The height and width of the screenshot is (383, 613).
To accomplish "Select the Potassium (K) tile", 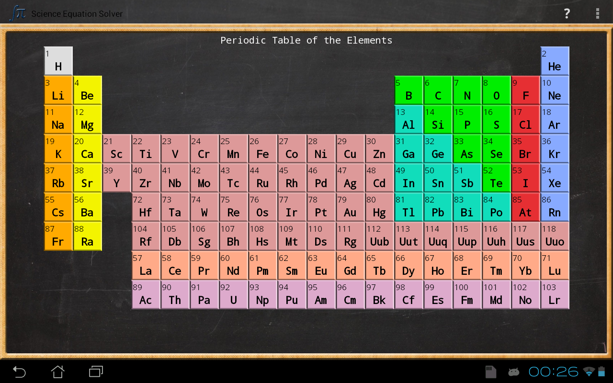I will point(58,148).
